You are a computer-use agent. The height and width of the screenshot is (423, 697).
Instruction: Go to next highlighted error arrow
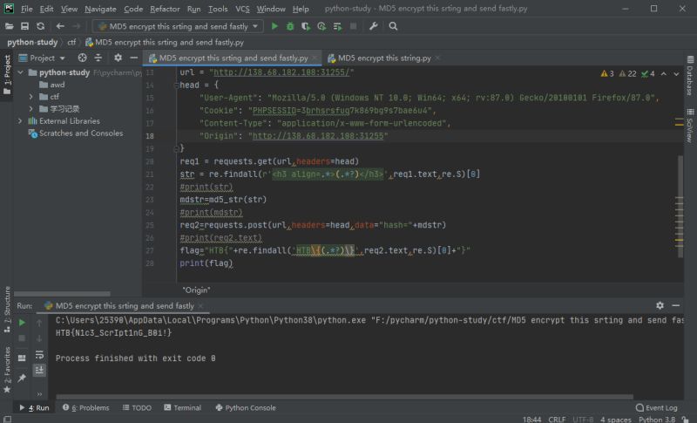pos(676,74)
